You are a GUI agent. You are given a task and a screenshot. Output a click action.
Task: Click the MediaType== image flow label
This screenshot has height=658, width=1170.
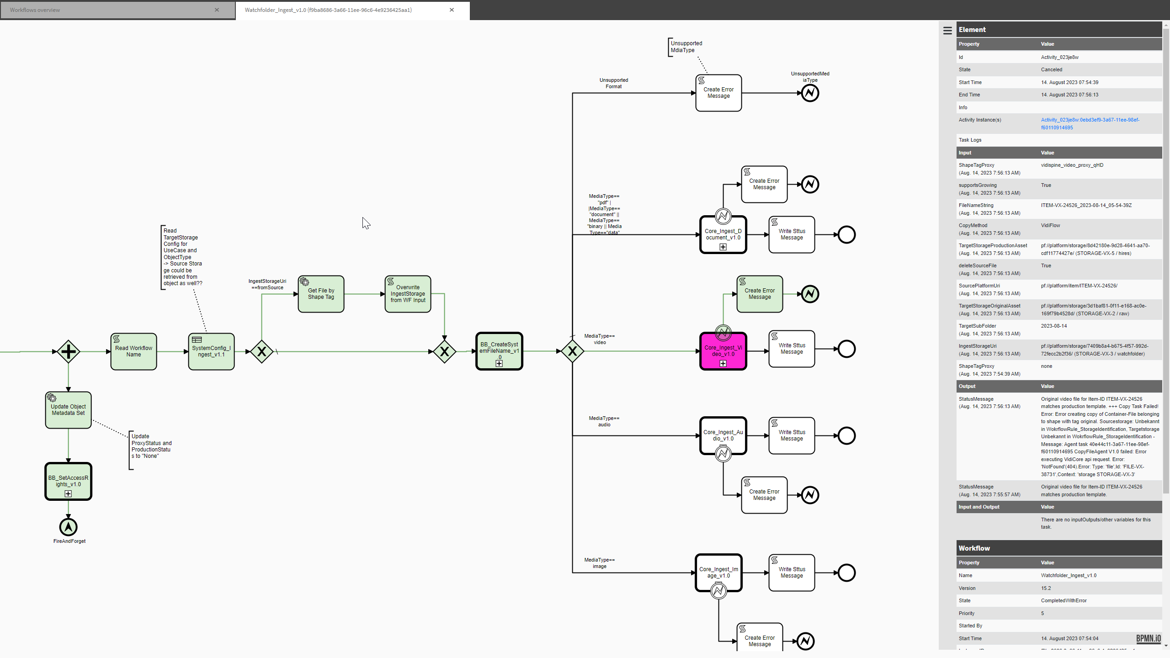point(600,563)
